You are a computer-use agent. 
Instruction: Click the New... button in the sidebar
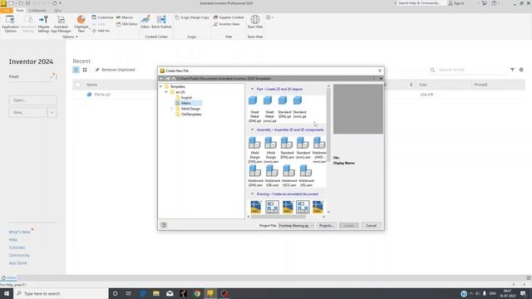(x=28, y=112)
